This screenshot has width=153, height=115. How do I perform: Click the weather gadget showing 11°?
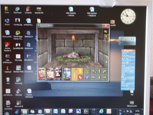pos(127,41)
